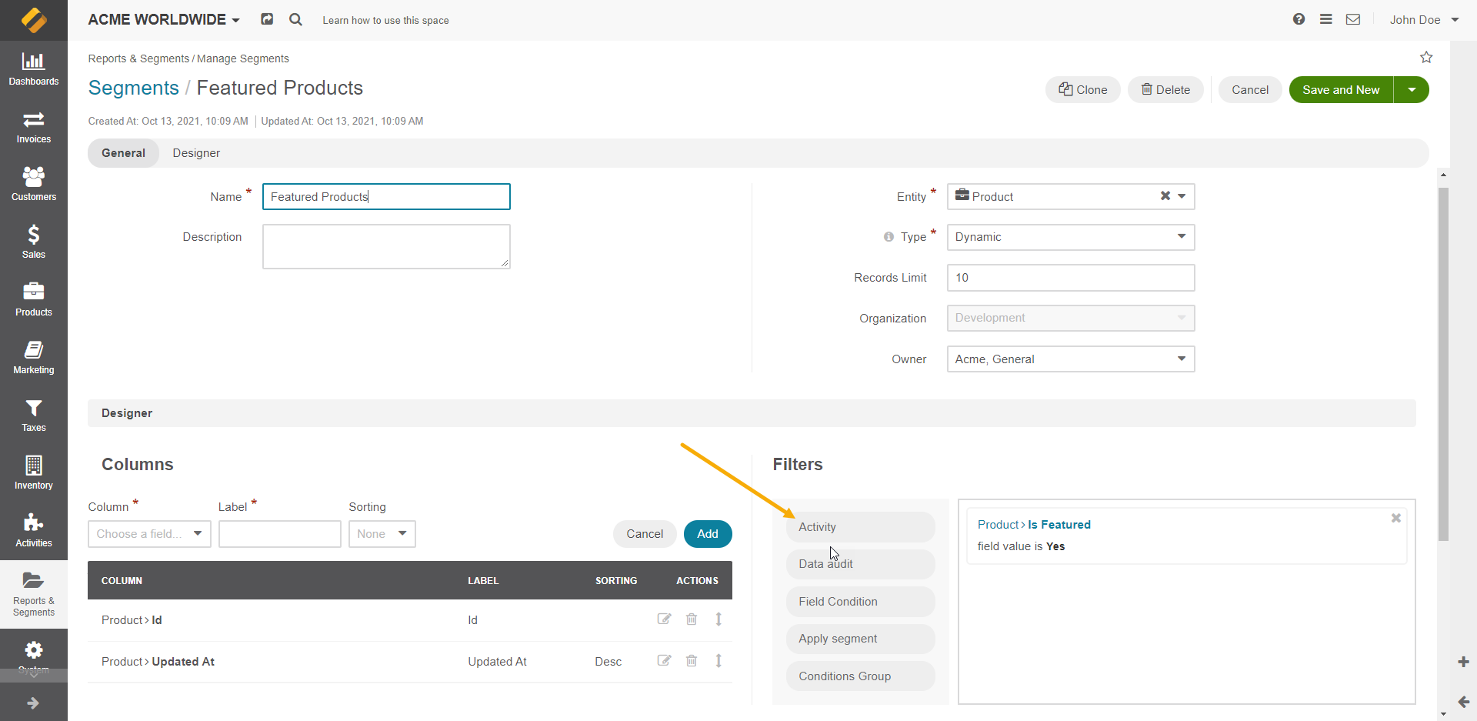Open the Choose a field dropdown
The width and height of the screenshot is (1477, 721).
(x=149, y=534)
